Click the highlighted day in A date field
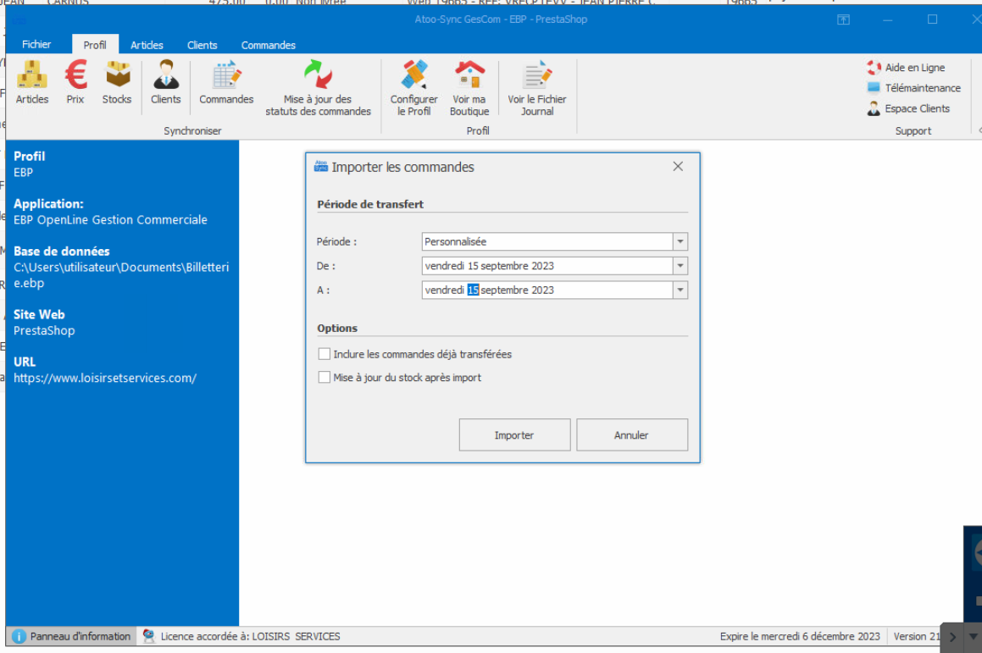 tap(473, 291)
